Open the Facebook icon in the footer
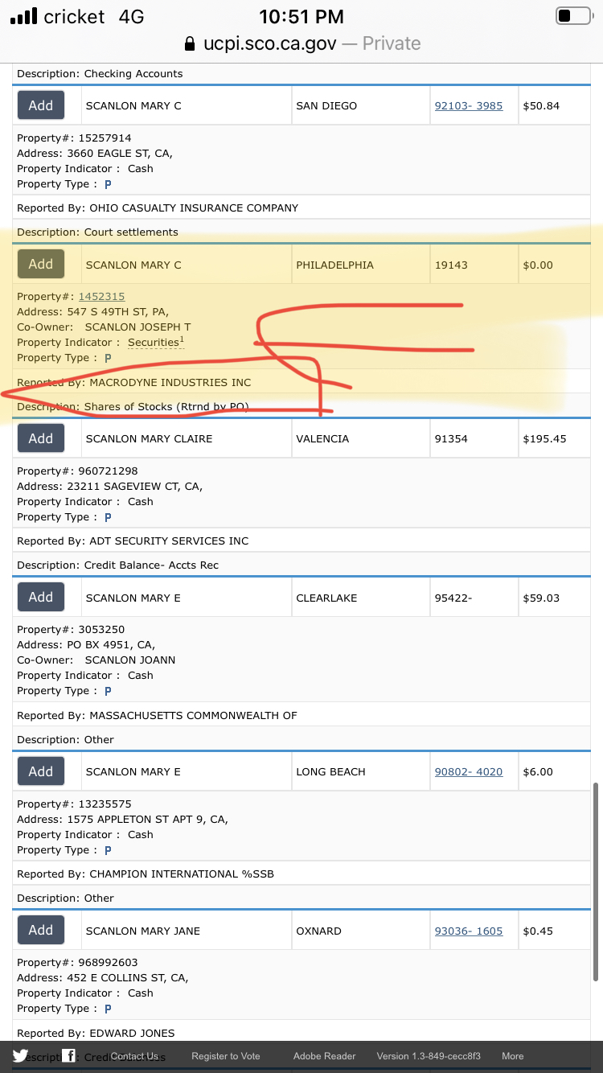Viewport: 603px width, 1073px height. pos(69,1056)
